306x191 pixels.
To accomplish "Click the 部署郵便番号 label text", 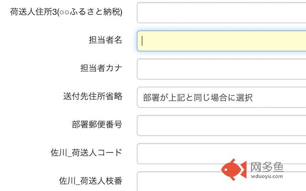I will pos(93,125).
